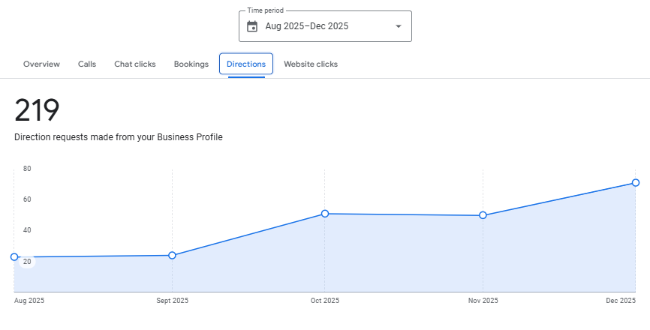Expand the Time period dropdown arrow
Screen dimensions: 650x330
pos(399,26)
